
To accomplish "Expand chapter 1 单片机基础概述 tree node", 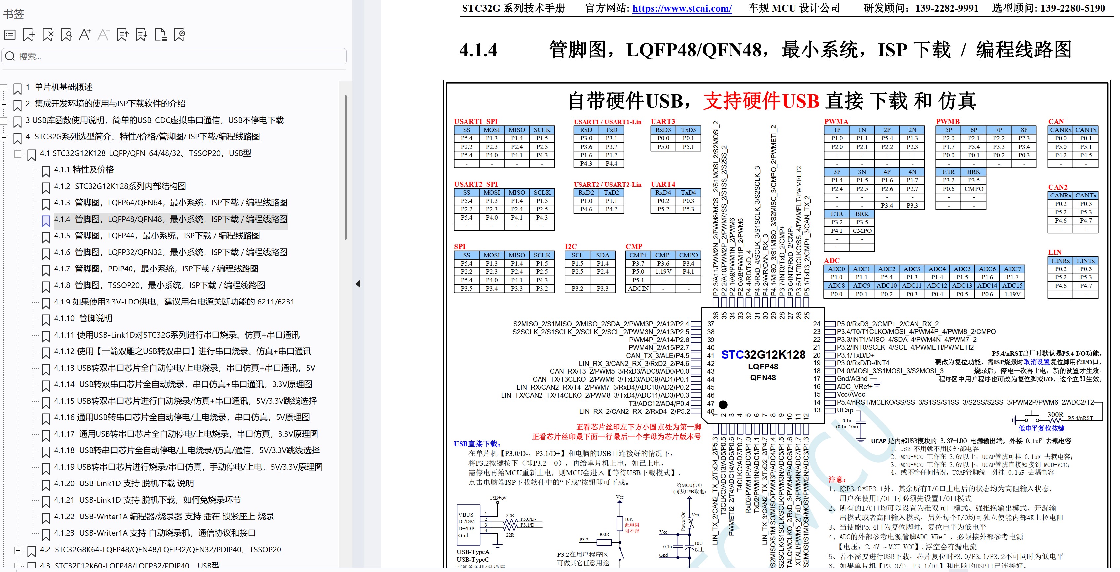I will point(4,88).
